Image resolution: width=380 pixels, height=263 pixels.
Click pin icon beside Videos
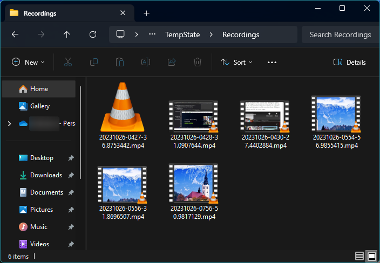(x=71, y=244)
